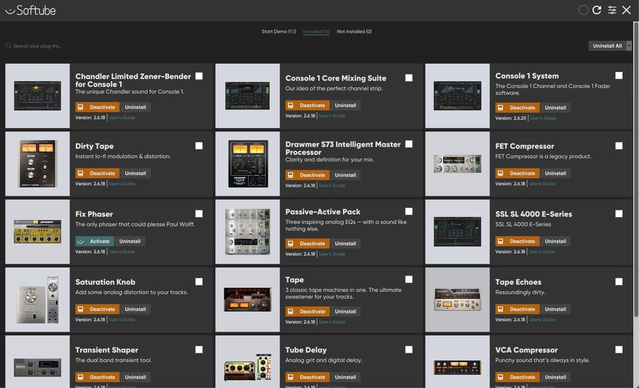639x388 pixels.
Task: Deactivate the Tube Delay plug-in
Action: (x=308, y=377)
